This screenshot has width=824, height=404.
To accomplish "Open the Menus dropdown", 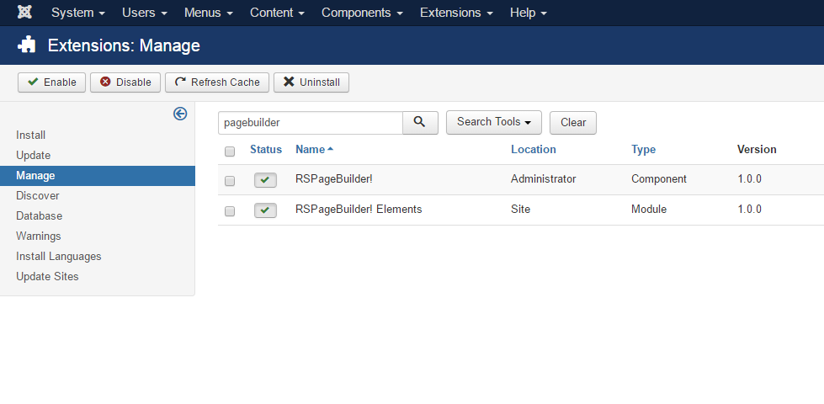I will tap(209, 13).
